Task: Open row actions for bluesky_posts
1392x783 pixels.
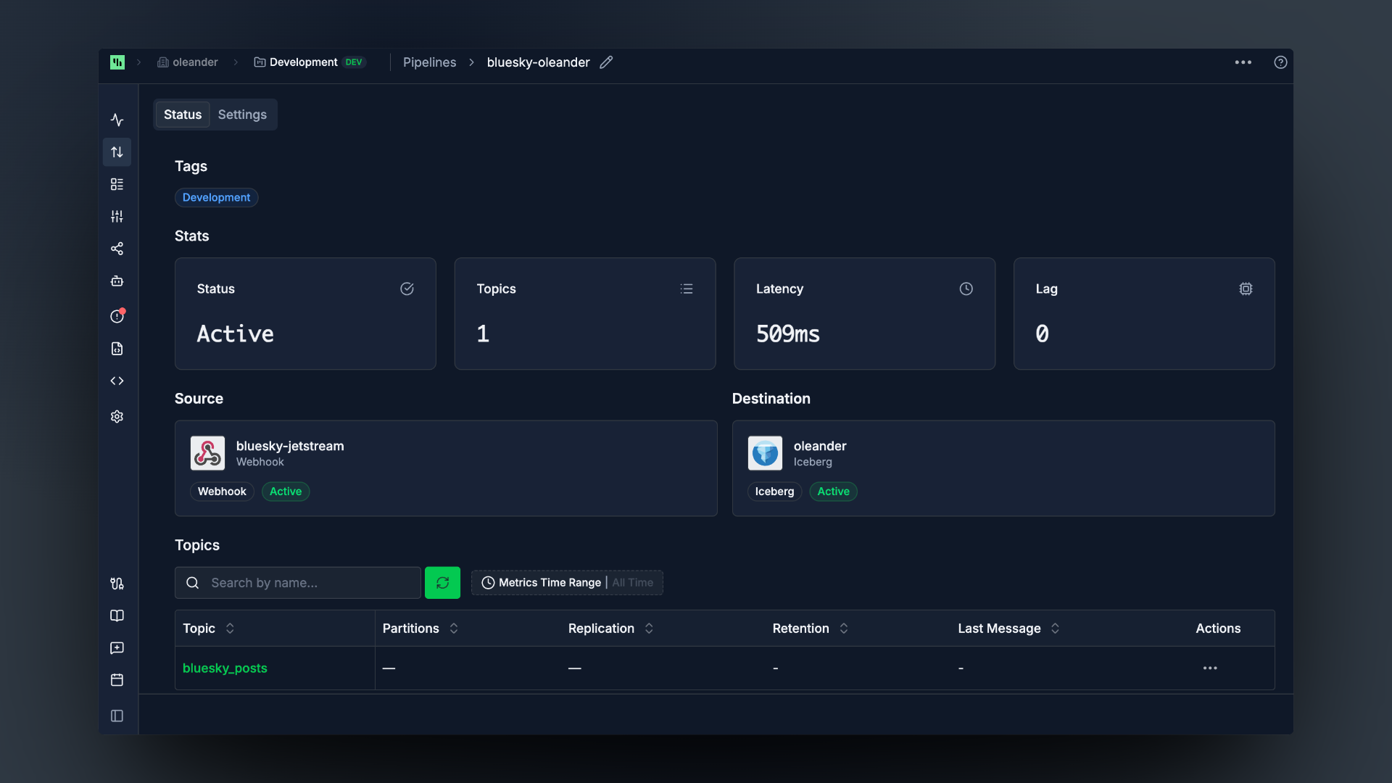Action: tap(1210, 668)
